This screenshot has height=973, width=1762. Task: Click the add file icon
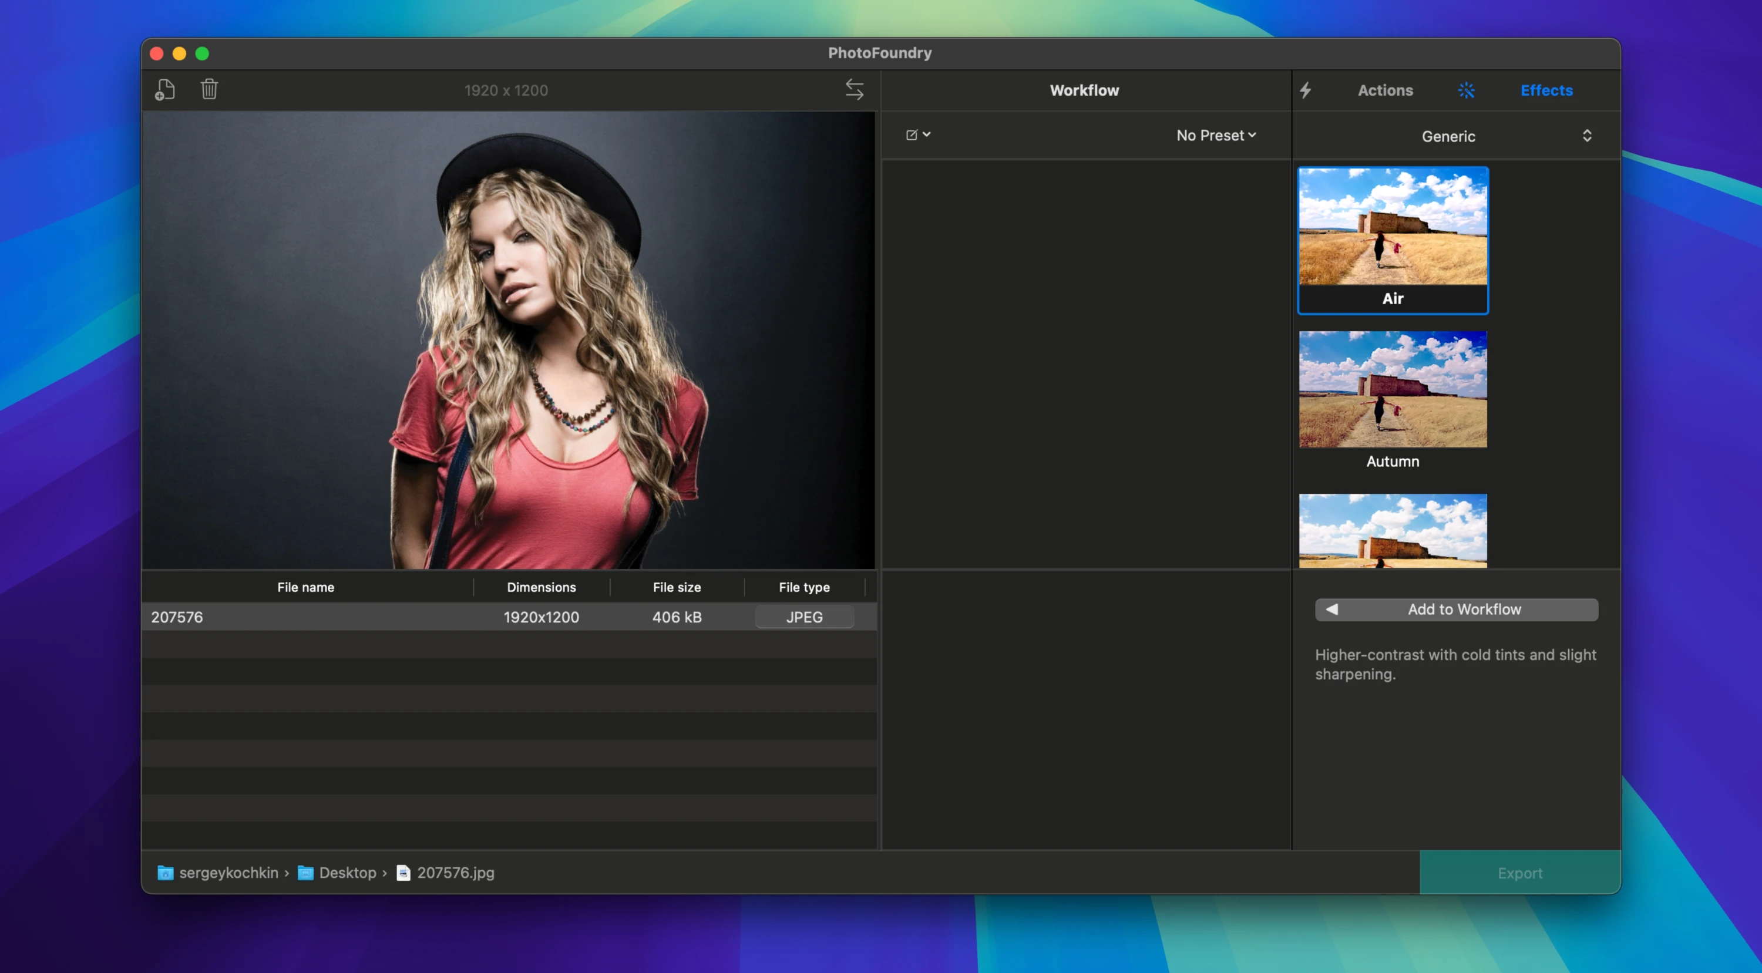[x=164, y=90]
